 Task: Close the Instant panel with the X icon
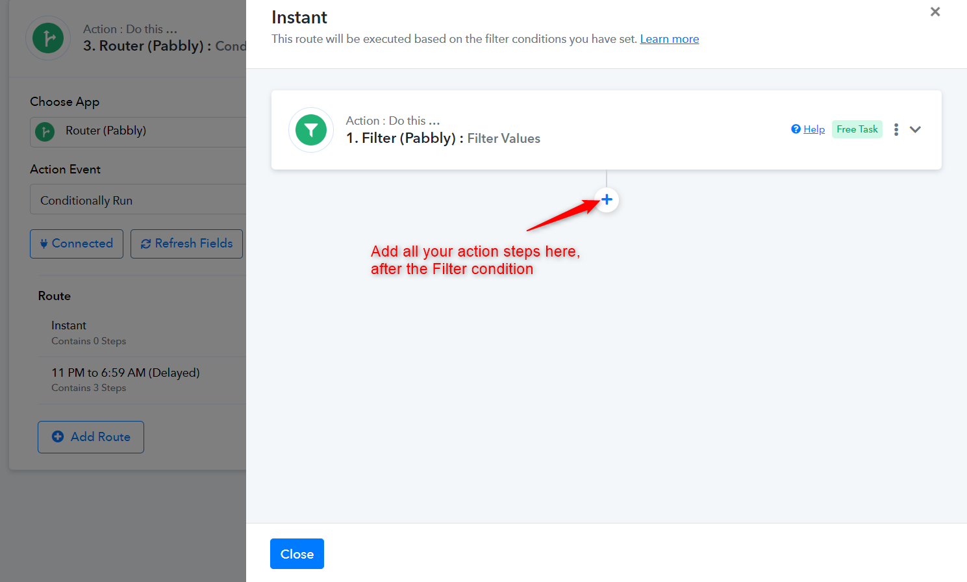tap(935, 12)
